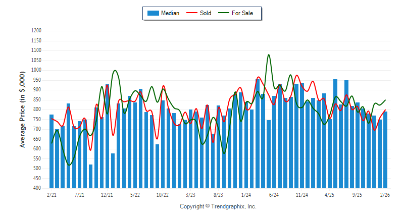
Task: Click the For Sale line's highest peak
Action: coord(269,54)
